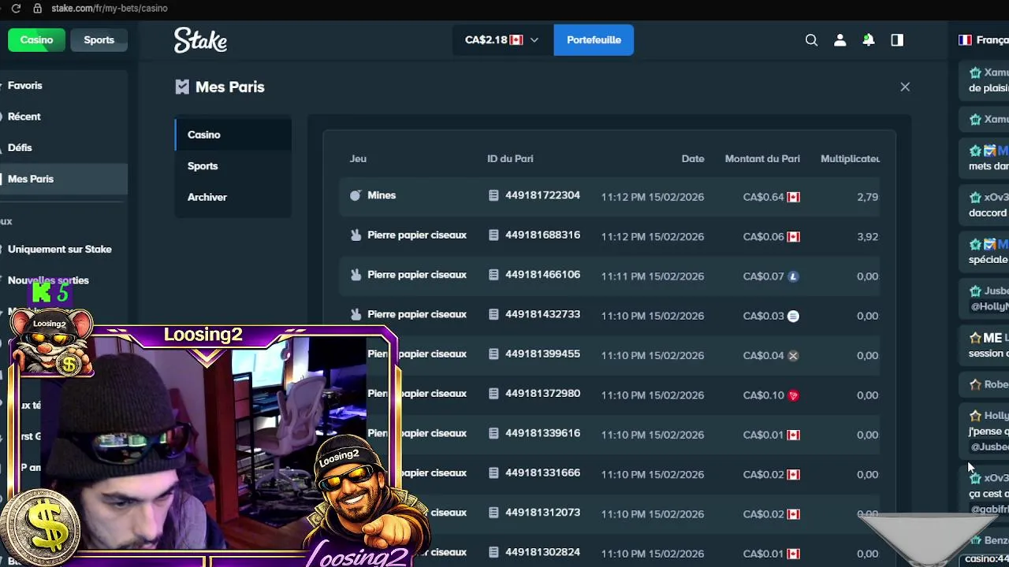Open bet ID 449181372980
The width and height of the screenshot is (1009, 567).
tap(542, 394)
